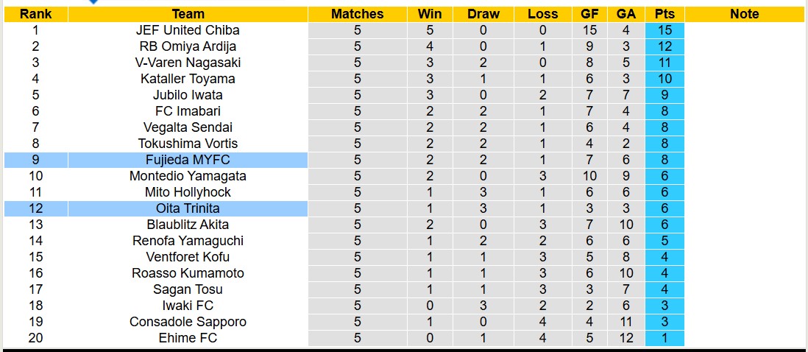Select Jubilo Iwata in the table
Image resolution: width=808 pixels, height=352 pixels.
[188, 95]
